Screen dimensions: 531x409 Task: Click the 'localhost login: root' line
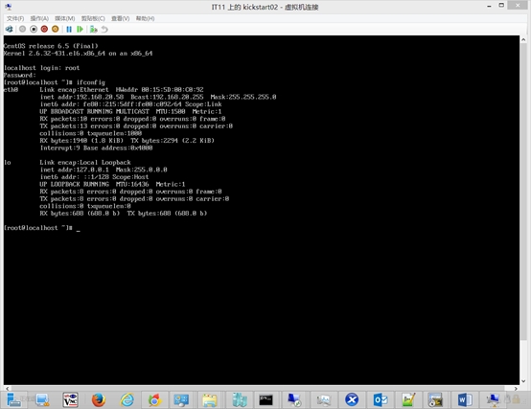pos(41,68)
